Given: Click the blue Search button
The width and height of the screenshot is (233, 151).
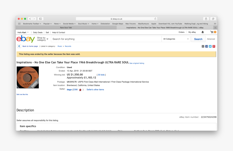Looking at the screenshot, I should (x=198, y=39).
